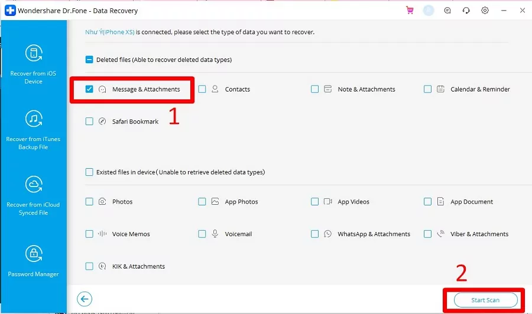Click the Start Scan button
Screen dimensions: 532x314
(485, 300)
